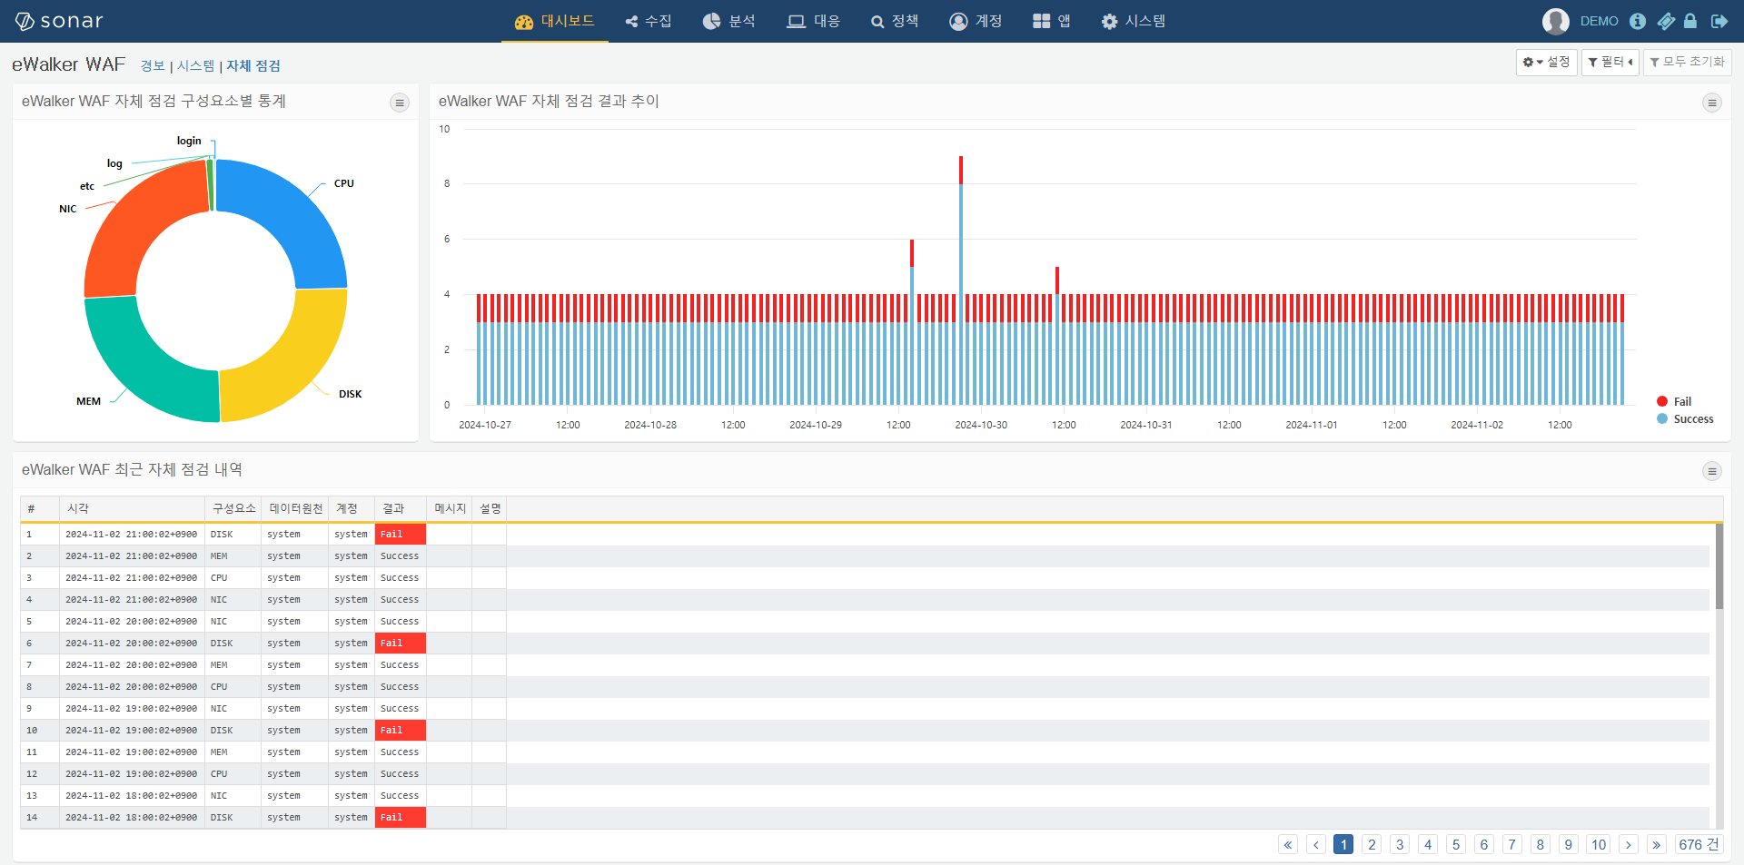The height and width of the screenshot is (865, 1744).
Task: Click the teal MEM donut segment
Action: 141,368
